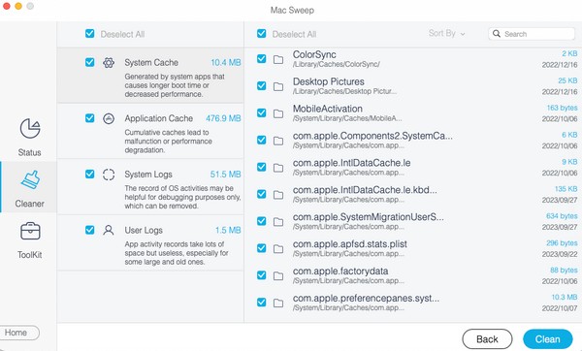Toggle the Desktop Pictures checkbox
This screenshot has width=582, height=351.
click(x=261, y=85)
